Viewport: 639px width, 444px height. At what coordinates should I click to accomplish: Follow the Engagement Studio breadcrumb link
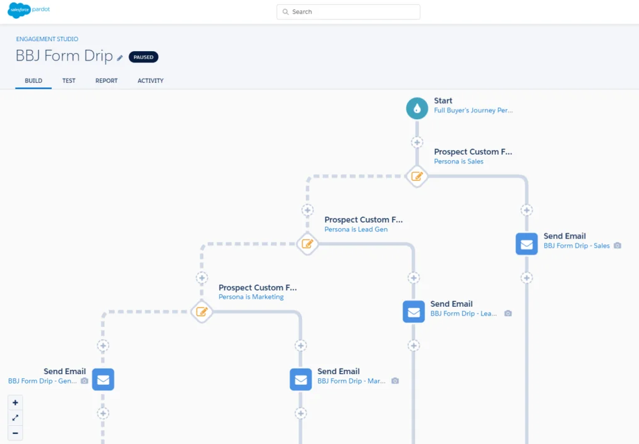point(47,39)
